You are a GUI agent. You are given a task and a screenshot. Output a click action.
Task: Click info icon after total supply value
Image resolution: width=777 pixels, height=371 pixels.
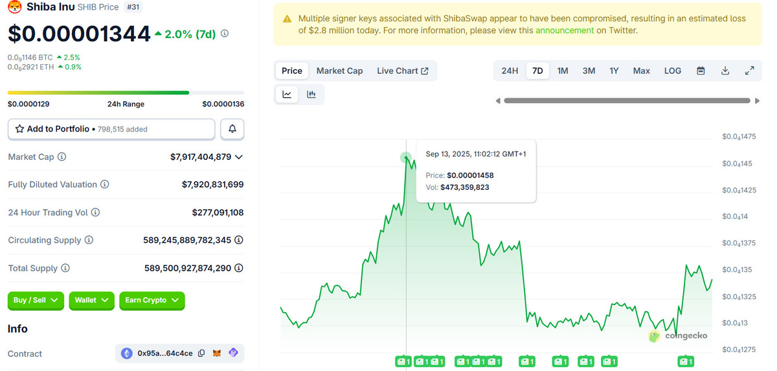pyautogui.click(x=239, y=268)
